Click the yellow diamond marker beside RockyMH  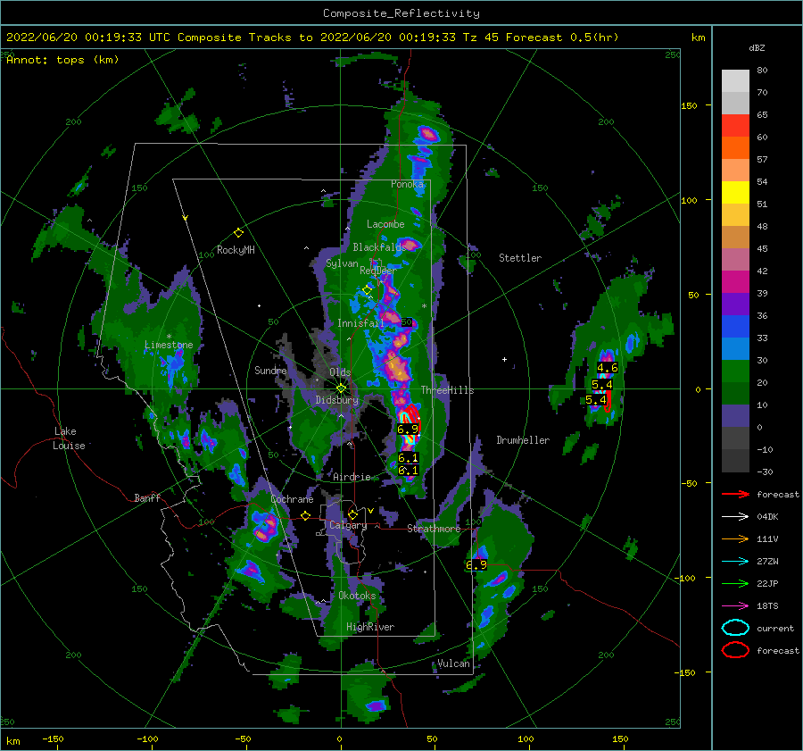(x=238, y=233)
